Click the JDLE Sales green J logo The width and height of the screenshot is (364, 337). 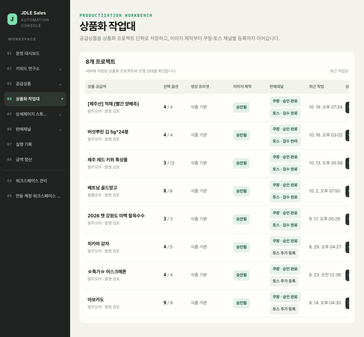(12, 19)
